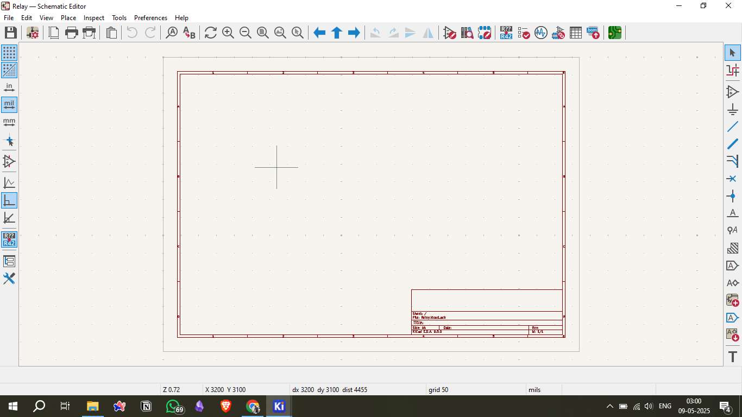The height and width of the screenshot is (417, 742).
Task: Toggle properties manager wrench icon
Action: (9, 279)
